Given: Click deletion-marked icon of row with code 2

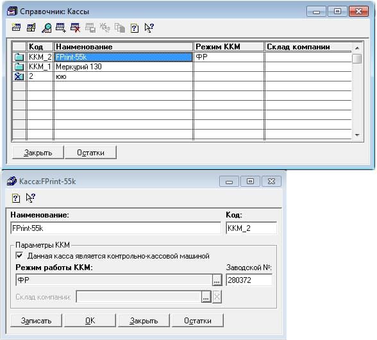Looking at the screenshot, I should (19, 76).
